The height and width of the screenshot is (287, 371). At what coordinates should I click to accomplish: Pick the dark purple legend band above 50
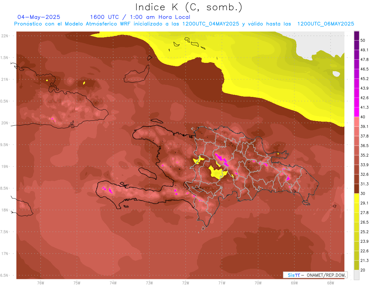pos(356,36)
